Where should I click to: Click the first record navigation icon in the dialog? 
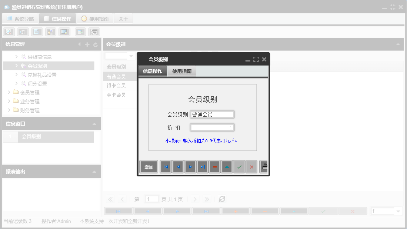pyautogui.click(x=166, y=167)
